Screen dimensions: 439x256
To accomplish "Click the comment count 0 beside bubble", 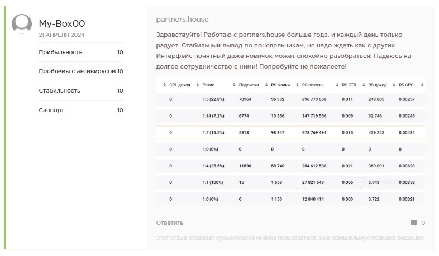I will point(423,223).
